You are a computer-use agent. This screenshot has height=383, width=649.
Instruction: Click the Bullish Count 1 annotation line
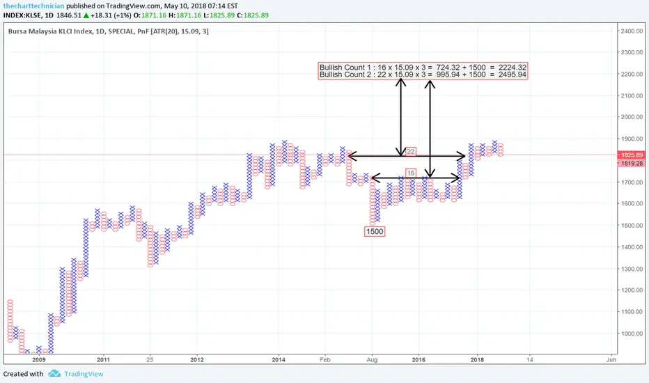point(423,68)
